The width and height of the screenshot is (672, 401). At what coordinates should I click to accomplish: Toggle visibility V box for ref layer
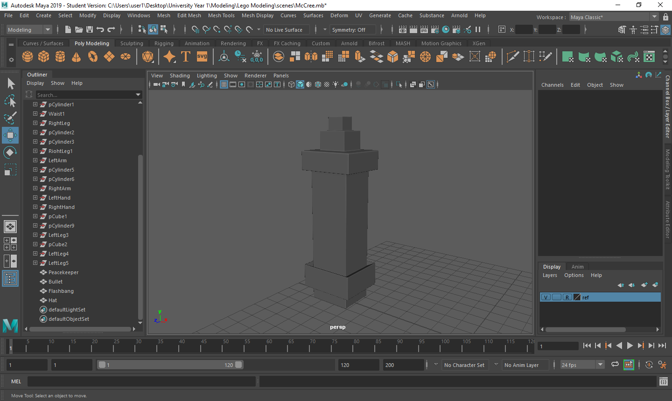(546, 297)
